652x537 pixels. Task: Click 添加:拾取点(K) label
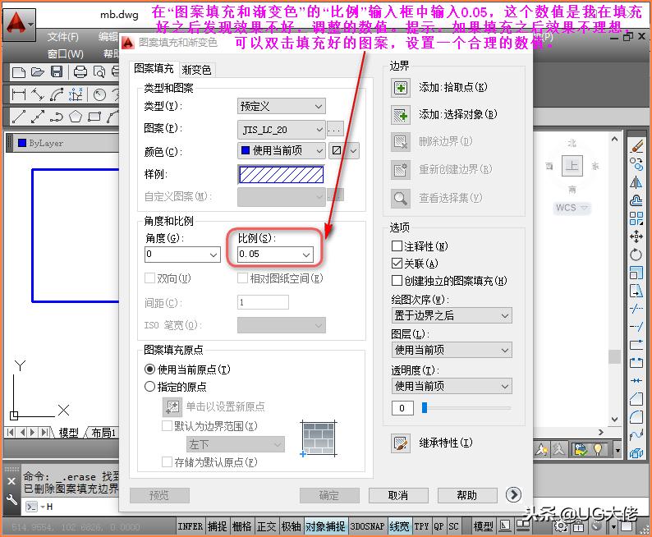pyautogui.click(x=452, y=87)
